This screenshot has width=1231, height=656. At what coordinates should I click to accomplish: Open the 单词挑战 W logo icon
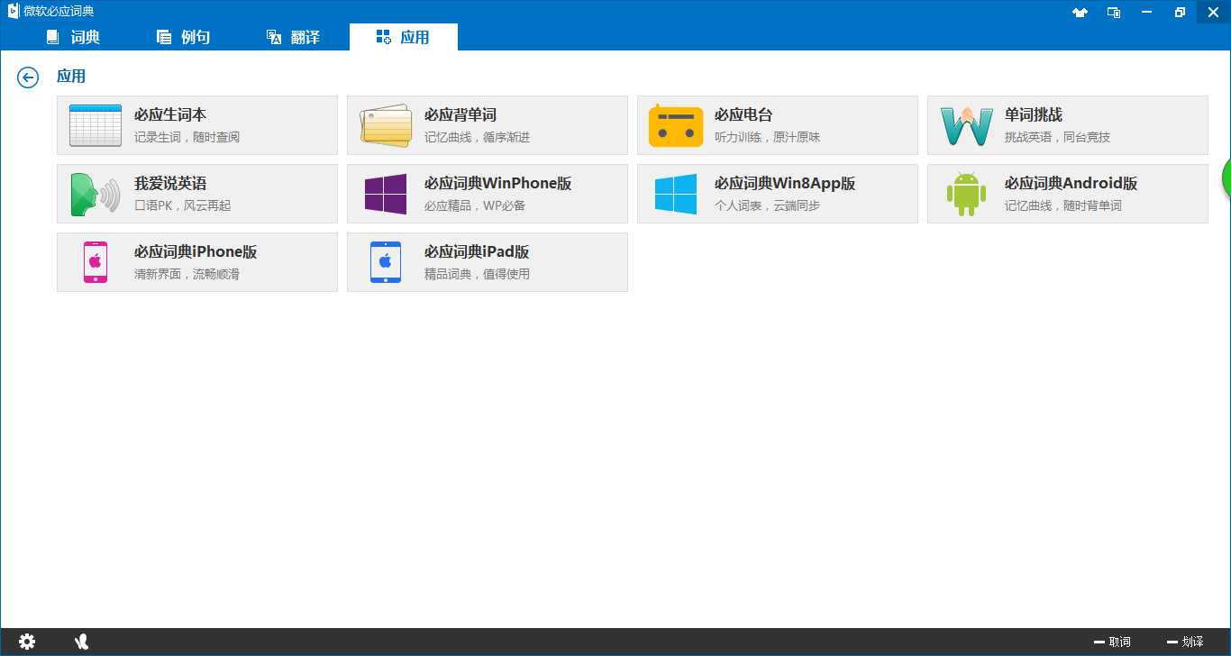click(x=966, y=125)
